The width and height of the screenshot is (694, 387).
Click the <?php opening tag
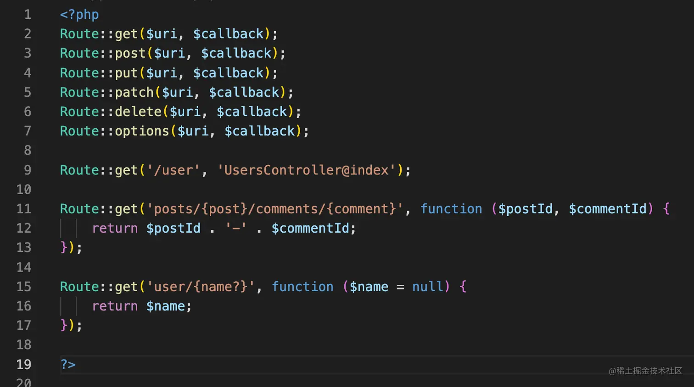click(79, 15)
